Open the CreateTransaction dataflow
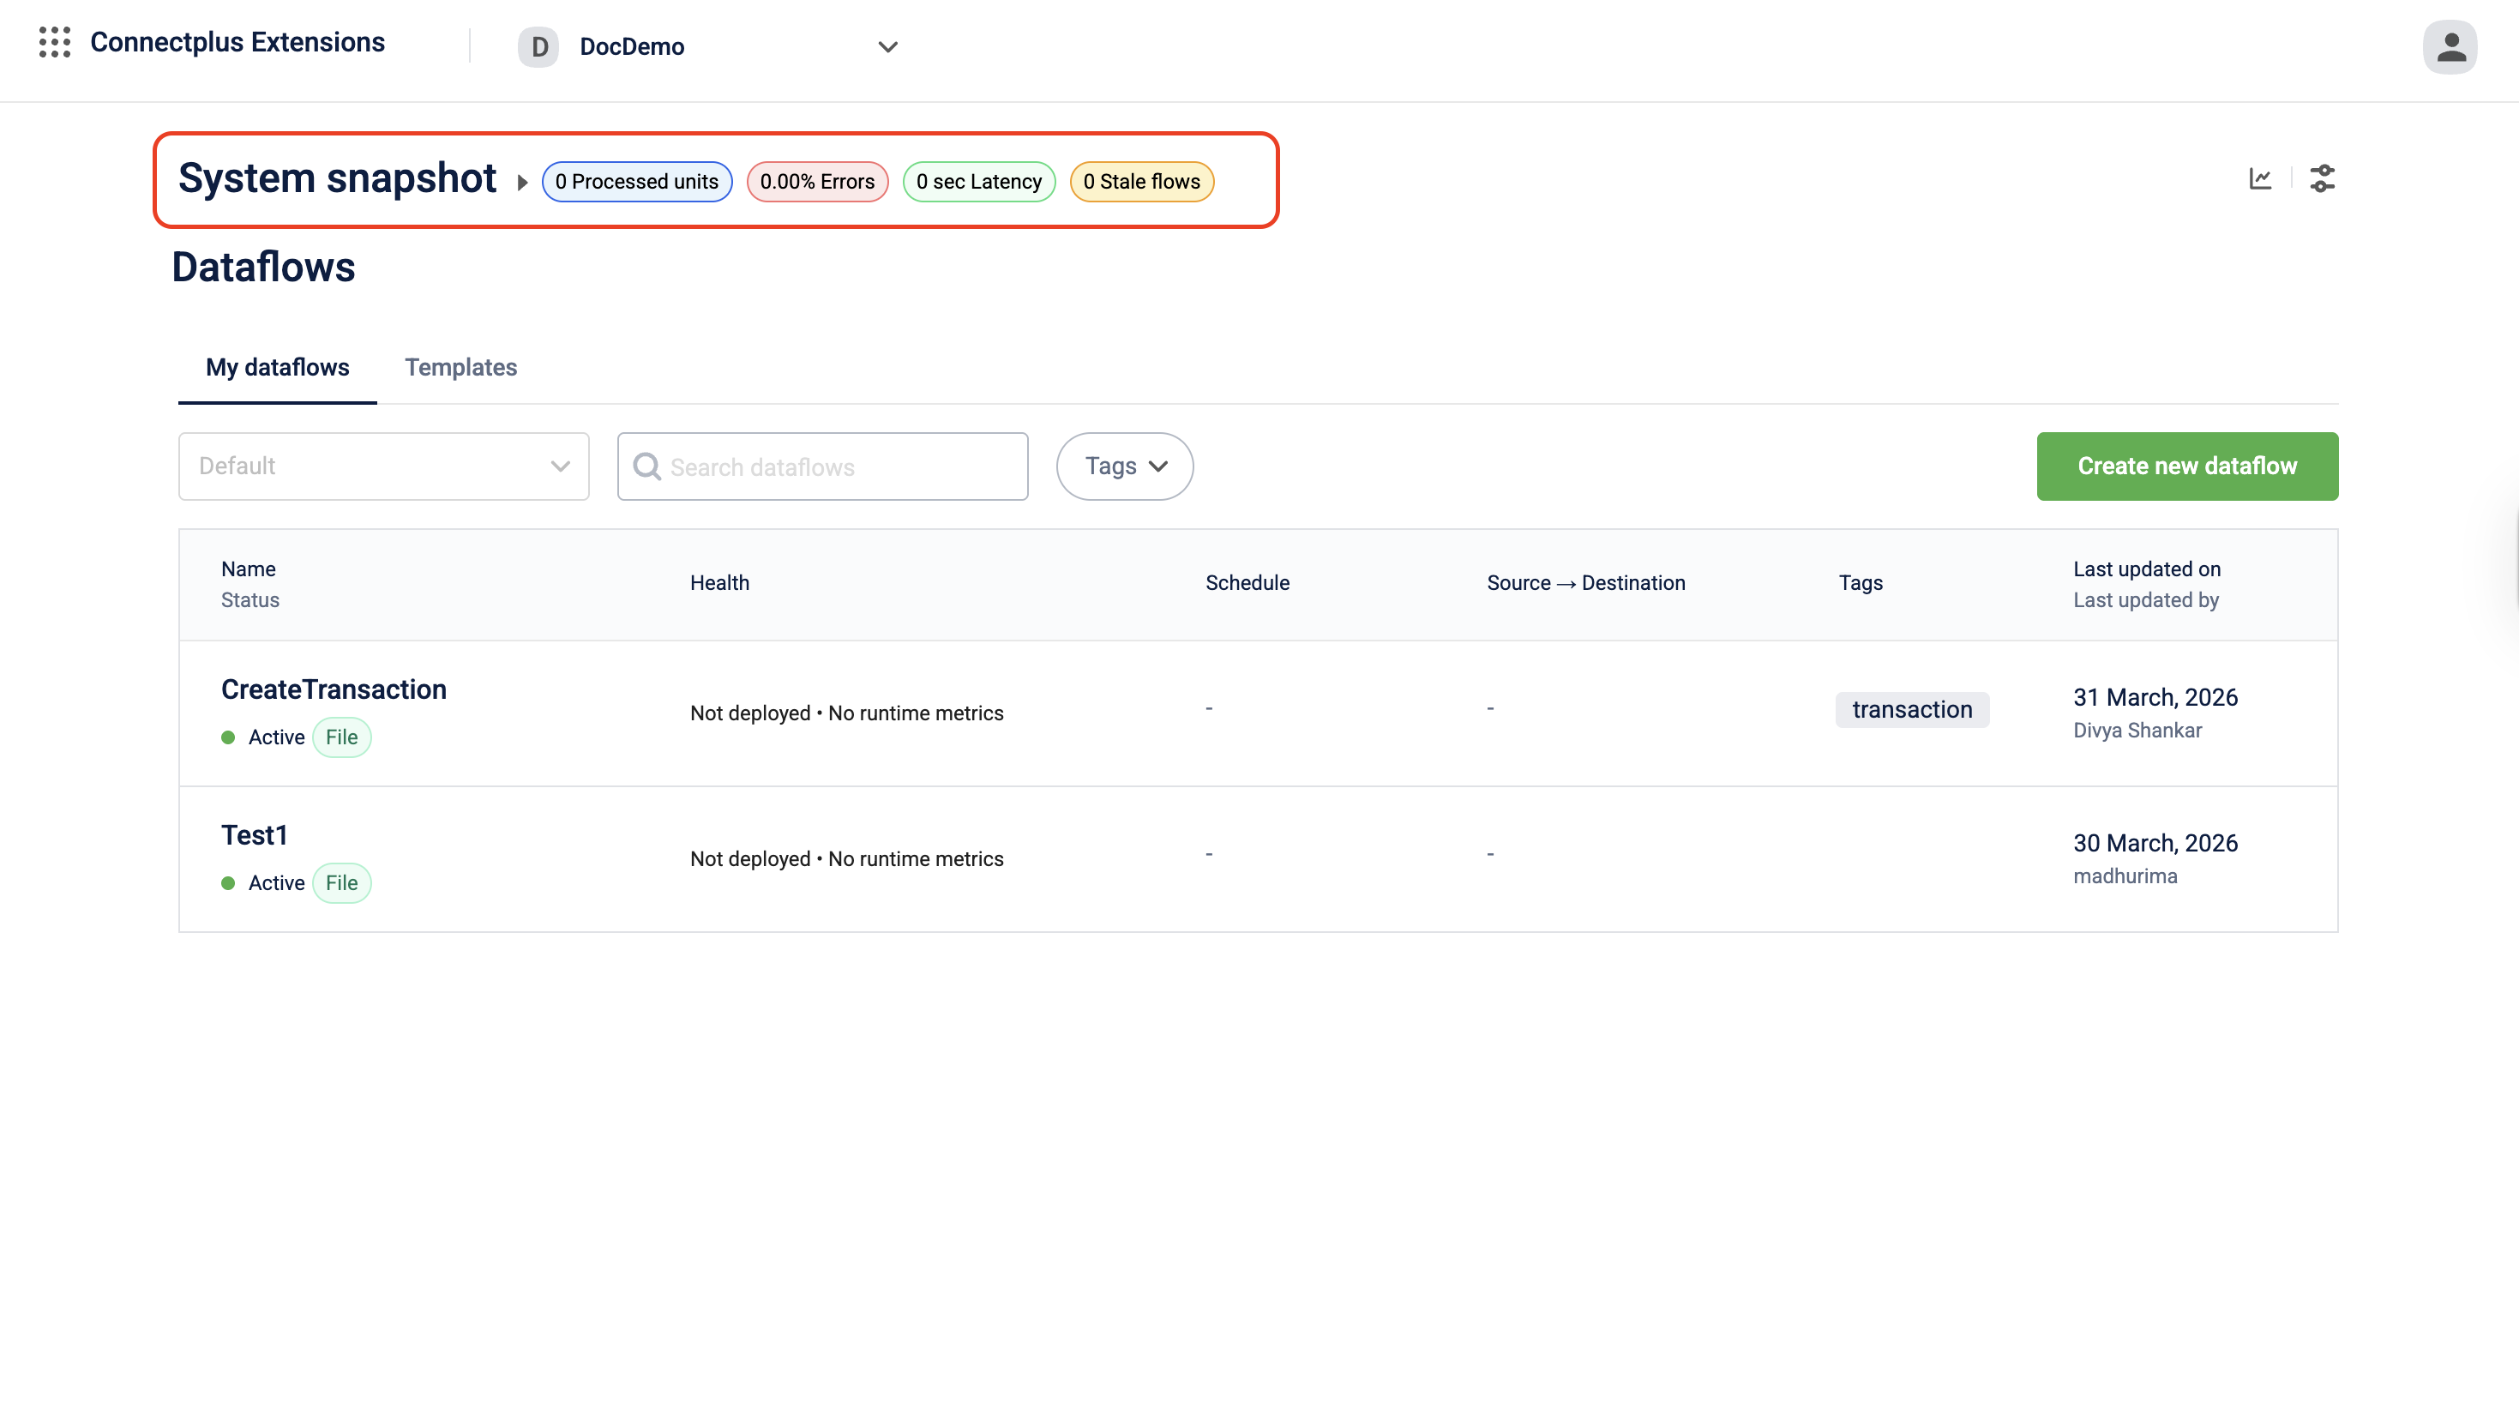The height and width of the screenshot is (1420, 2519). pos(334,689)
